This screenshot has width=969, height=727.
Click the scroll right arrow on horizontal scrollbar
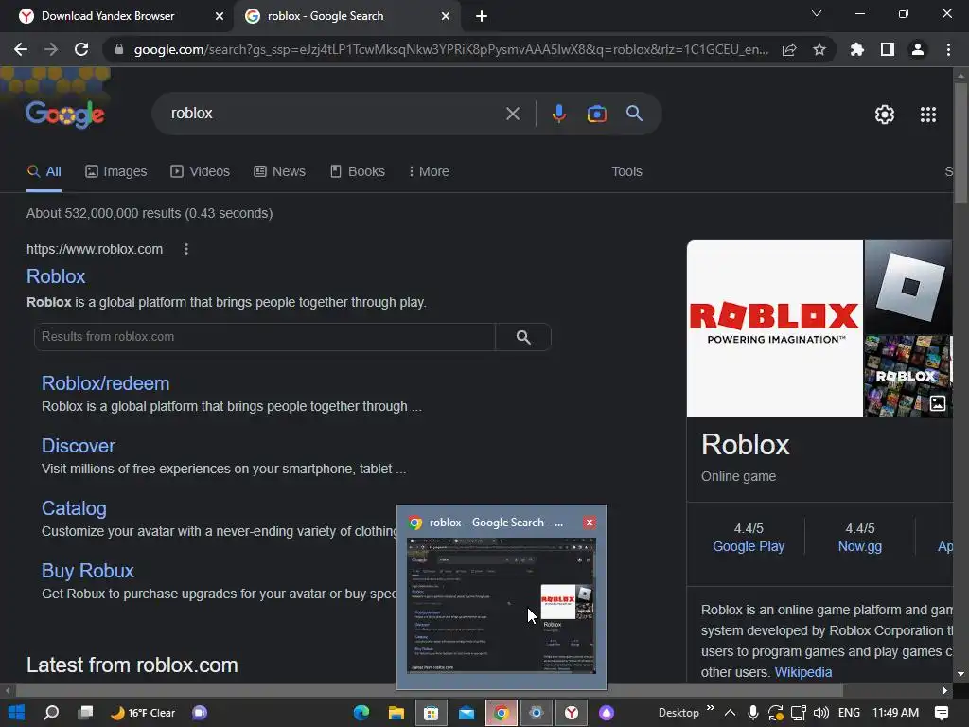click(x=945, y=690)
